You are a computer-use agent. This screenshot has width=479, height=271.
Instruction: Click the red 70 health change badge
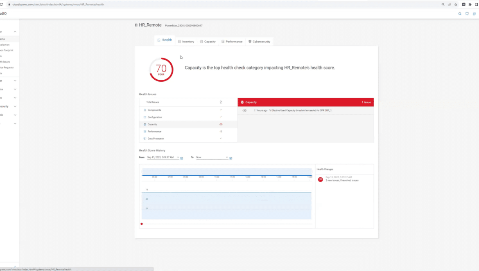321,179
